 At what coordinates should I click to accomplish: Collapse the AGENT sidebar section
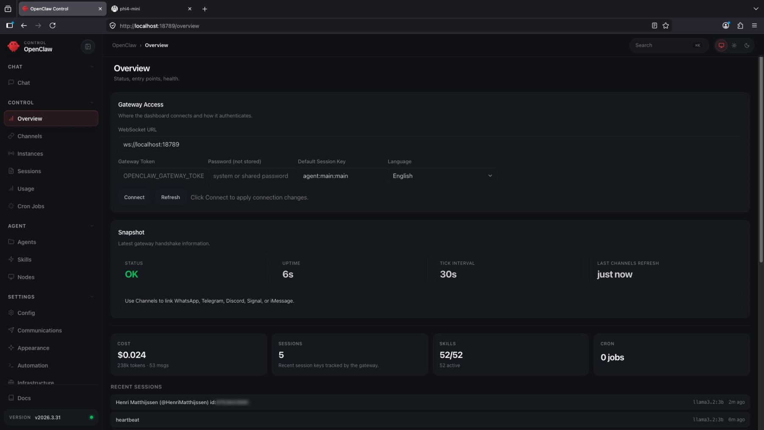92,226
